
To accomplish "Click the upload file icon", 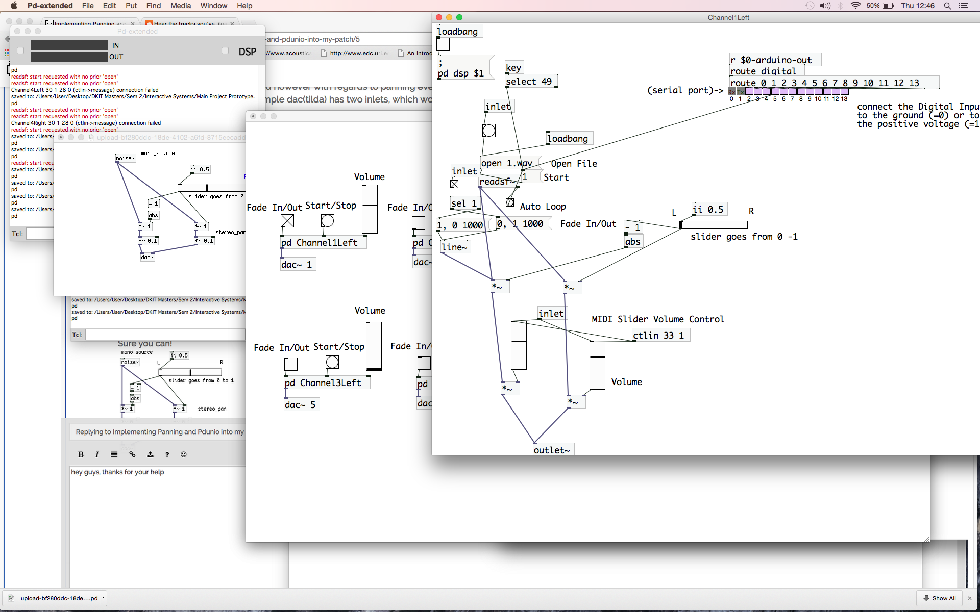I will [x=150, y=454].
